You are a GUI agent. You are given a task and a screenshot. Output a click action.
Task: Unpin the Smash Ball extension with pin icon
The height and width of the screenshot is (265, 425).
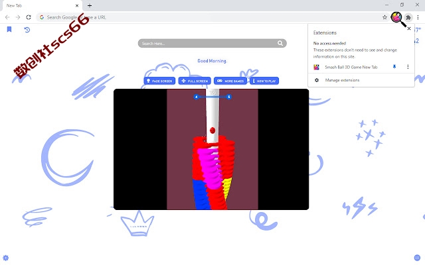[x=394, y=67]
